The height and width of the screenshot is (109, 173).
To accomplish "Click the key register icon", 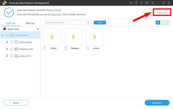I will click(x=136, y=3).
